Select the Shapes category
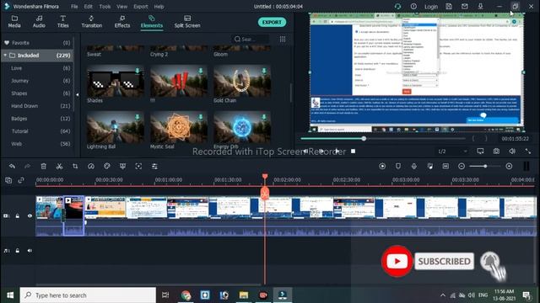Viewport: 540px width, 303px height. 37,93
